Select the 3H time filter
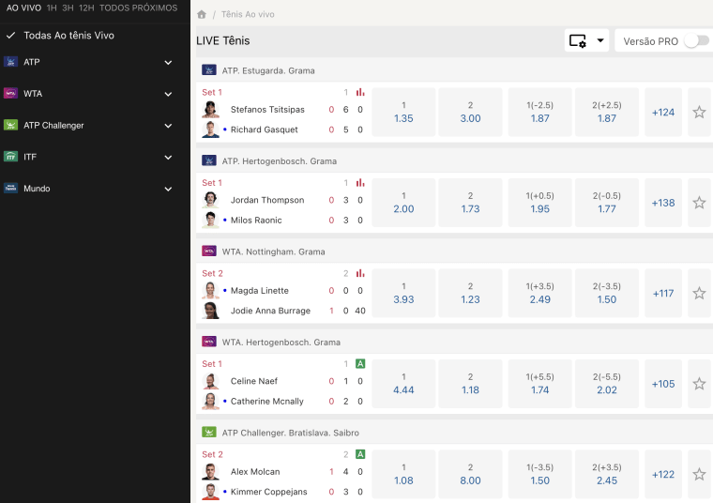 [x=68, y=8]
